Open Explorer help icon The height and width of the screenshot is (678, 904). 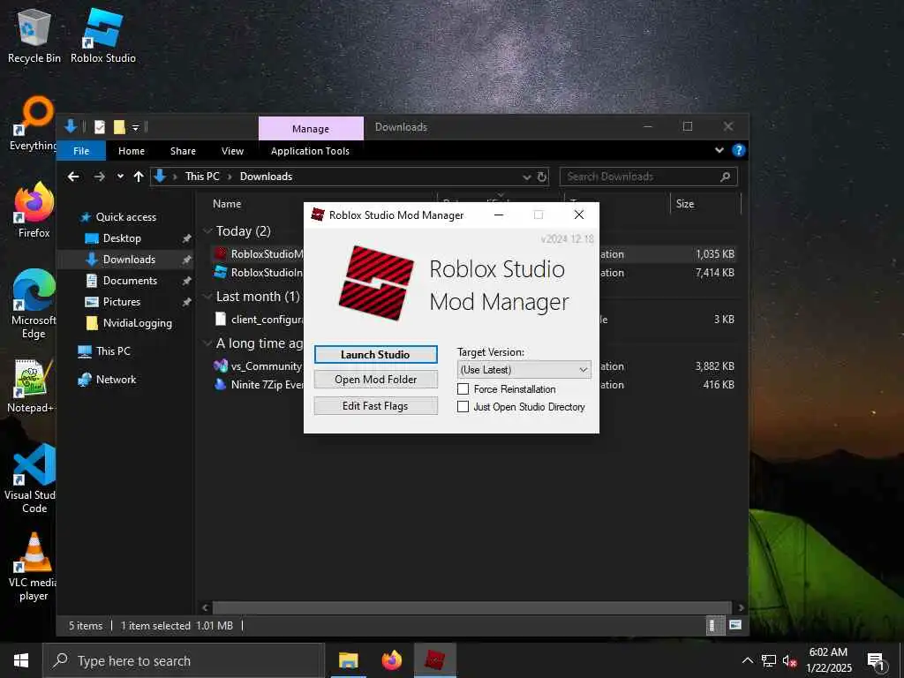click(738, 150)
